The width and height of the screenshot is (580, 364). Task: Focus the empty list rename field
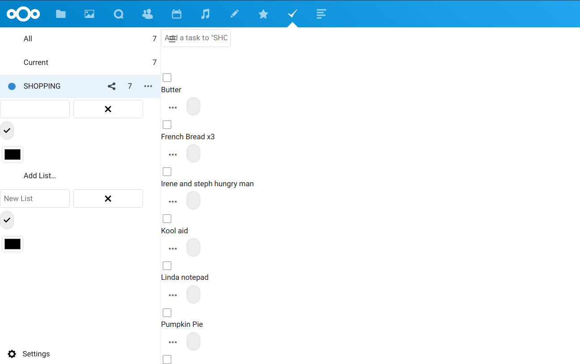35,109
